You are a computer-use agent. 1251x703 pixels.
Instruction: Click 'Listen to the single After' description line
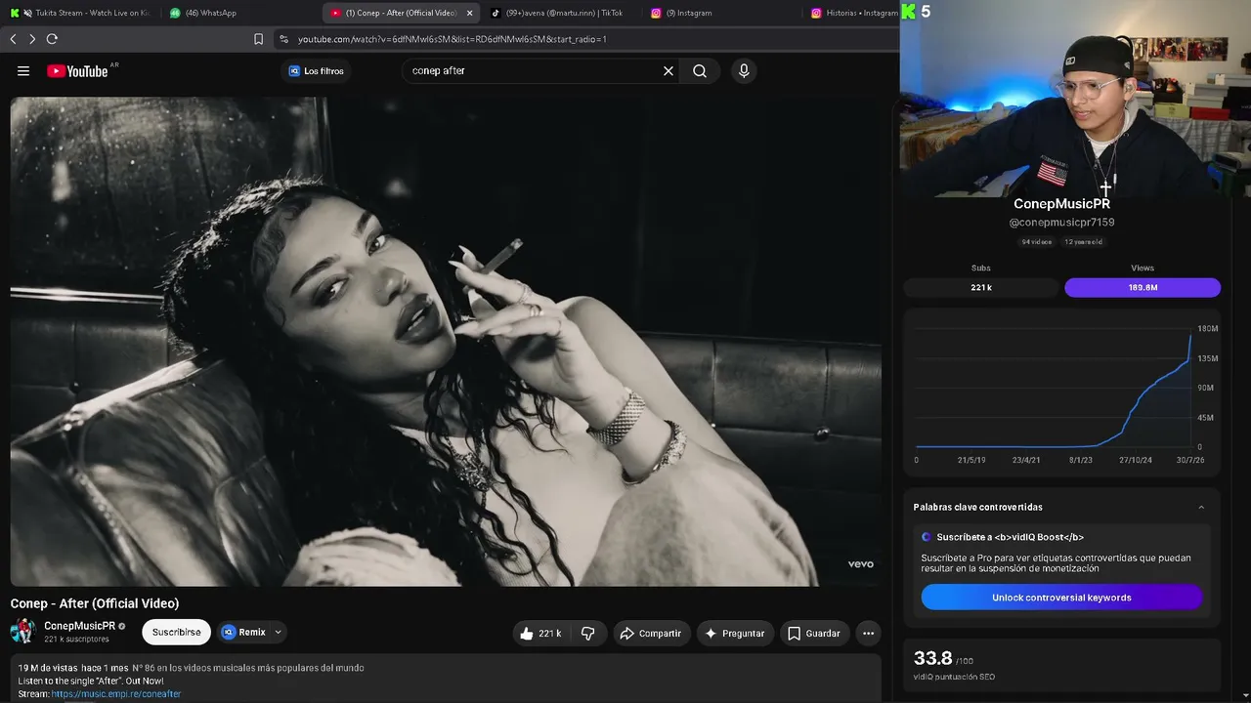pyautogui.click(x=91, y=681)
